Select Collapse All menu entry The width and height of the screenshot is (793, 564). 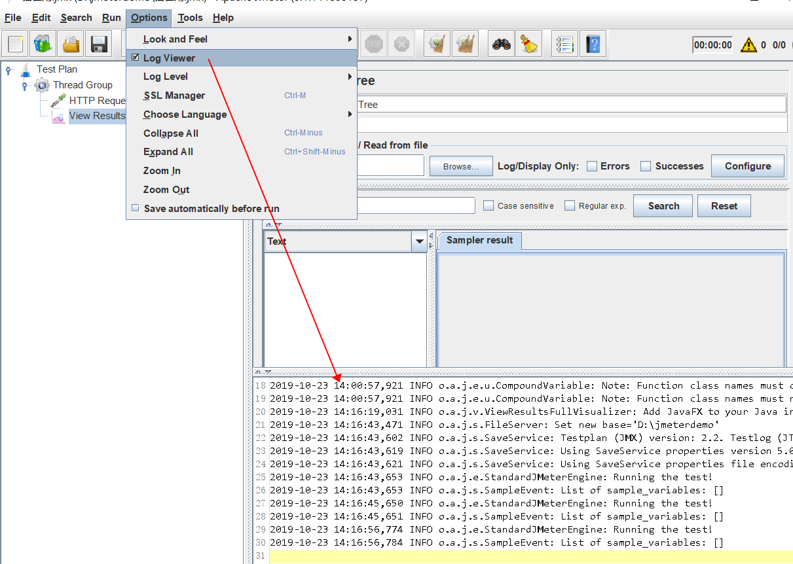tap(241, 133)
